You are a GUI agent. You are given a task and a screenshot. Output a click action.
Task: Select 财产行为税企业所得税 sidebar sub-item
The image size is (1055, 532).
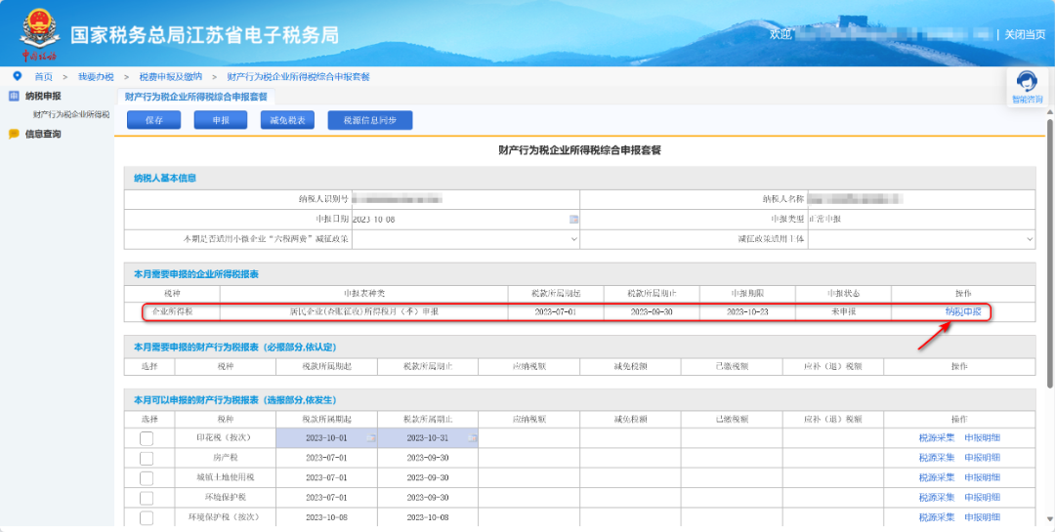[71, 114]
